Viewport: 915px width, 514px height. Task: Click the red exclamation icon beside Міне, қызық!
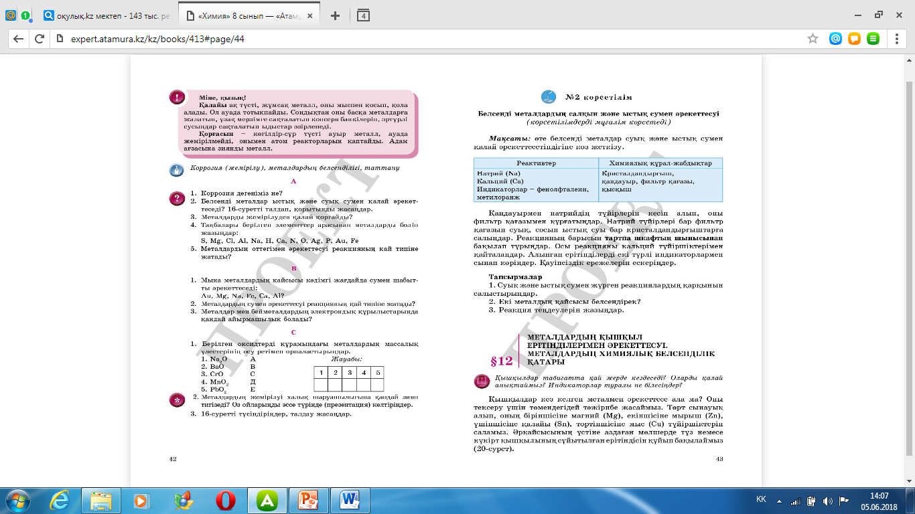click(177, 98)
